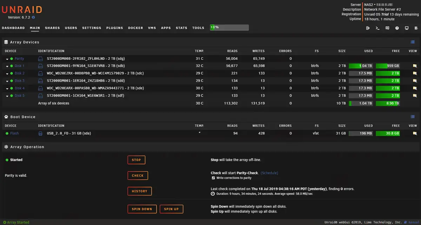
Task: Browse the Flash device folder view icon
Action: click(415, 133)
